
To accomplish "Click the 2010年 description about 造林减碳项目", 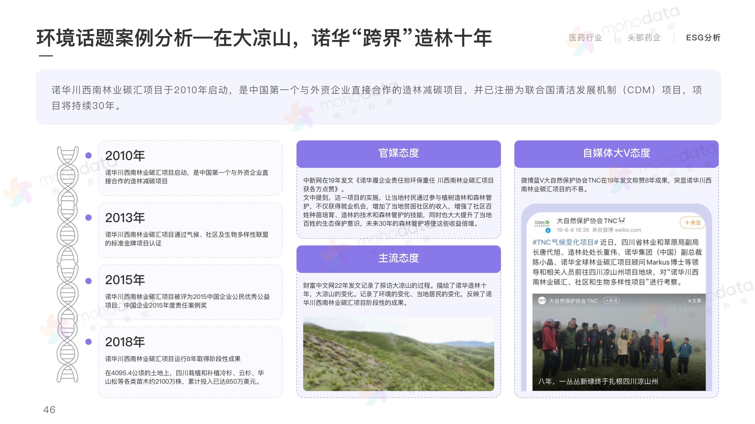I will (x=187, y=177).
